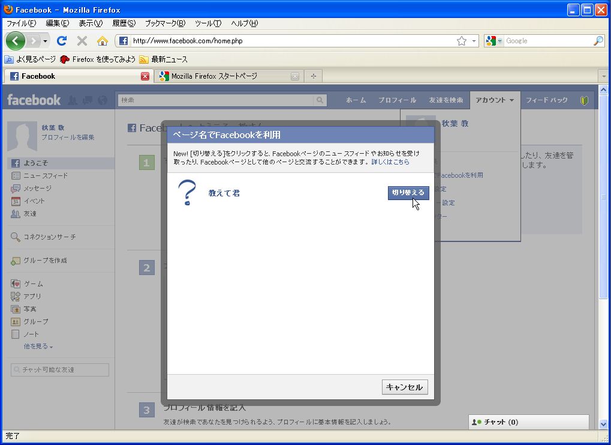The width and height of the screenshot is (611, 445).
Task: Close the Facebook tab with red X
Action: coord(145,76)
